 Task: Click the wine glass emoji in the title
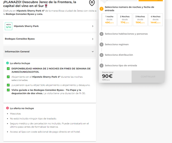click(46, 6)
